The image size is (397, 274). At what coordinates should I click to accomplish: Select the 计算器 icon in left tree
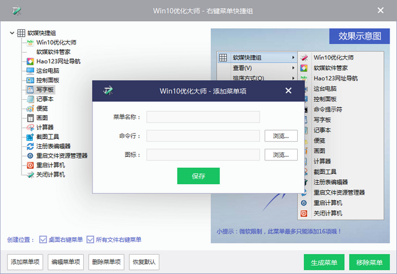pyautogui.click(x=30, y=127)
